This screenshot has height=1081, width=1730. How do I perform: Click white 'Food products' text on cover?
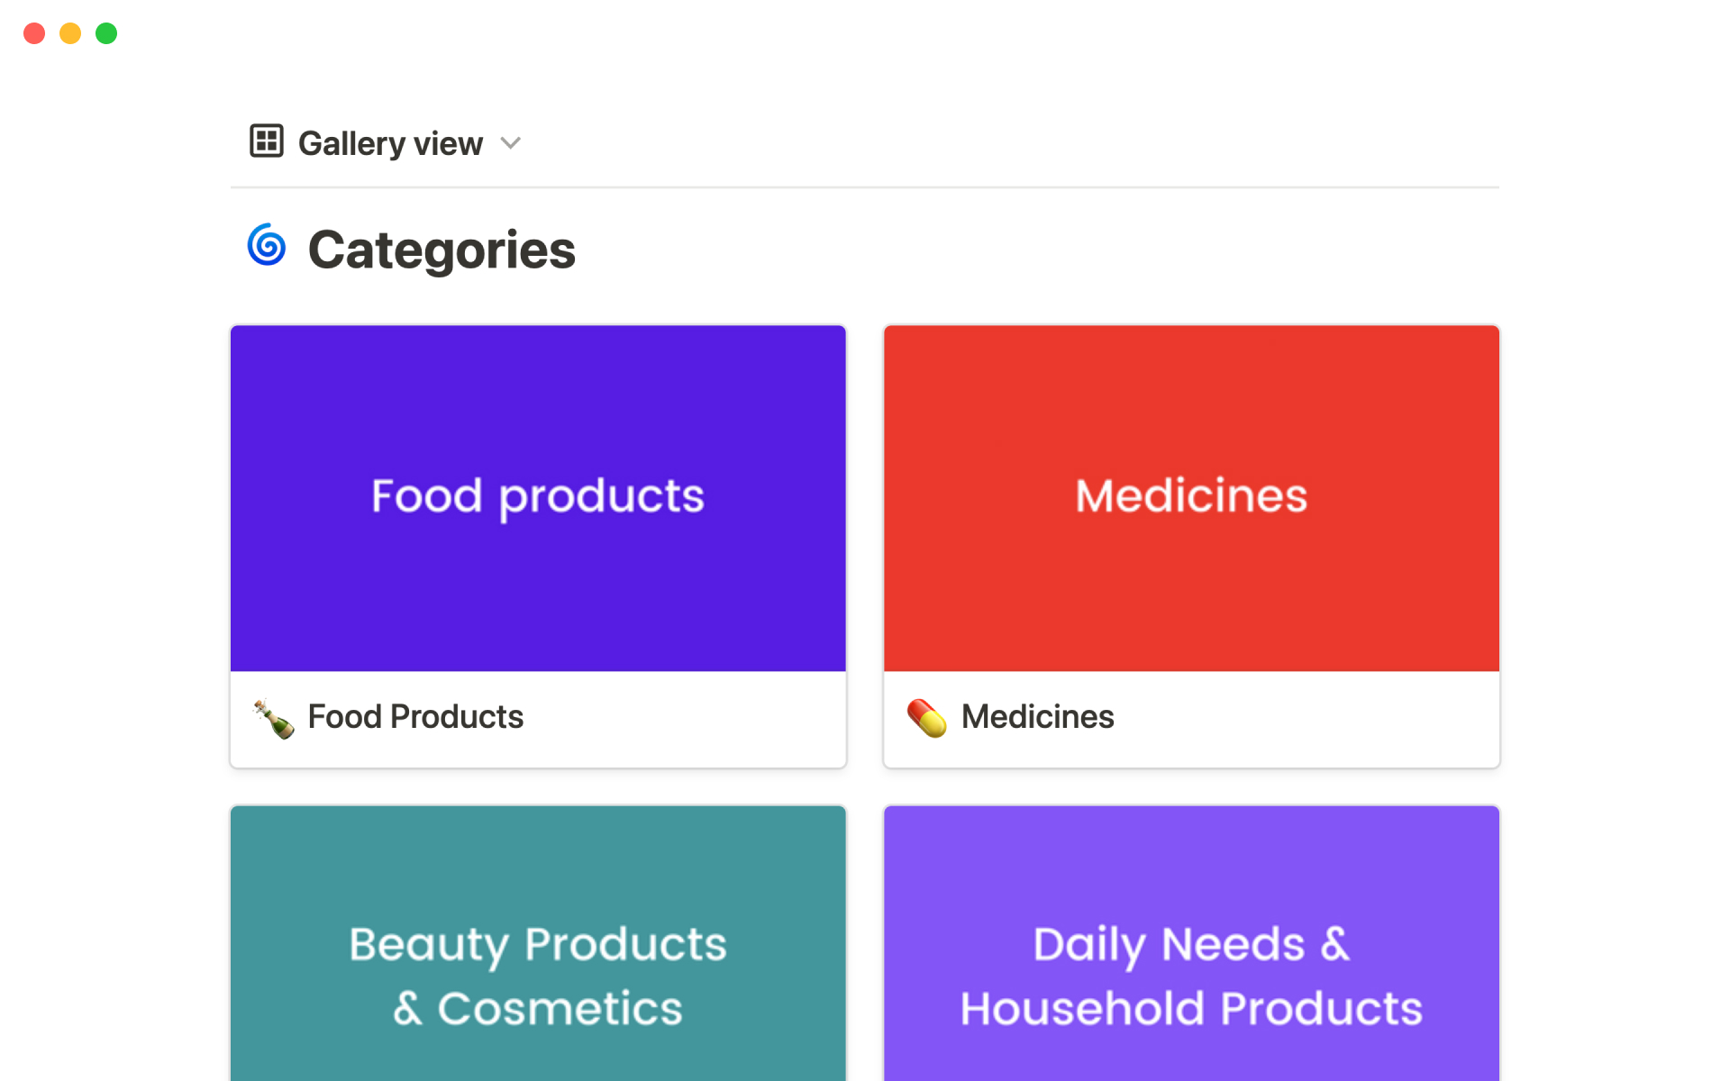point(538,496)
